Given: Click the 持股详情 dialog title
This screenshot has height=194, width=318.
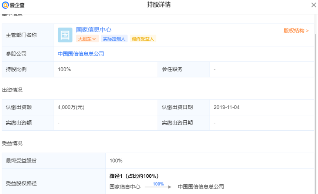Looking at the screenshot, I should pos(159,5).
